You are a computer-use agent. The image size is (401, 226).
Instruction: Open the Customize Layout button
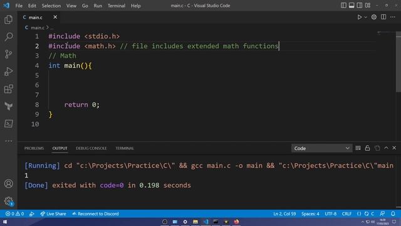(x=368, y=6)
